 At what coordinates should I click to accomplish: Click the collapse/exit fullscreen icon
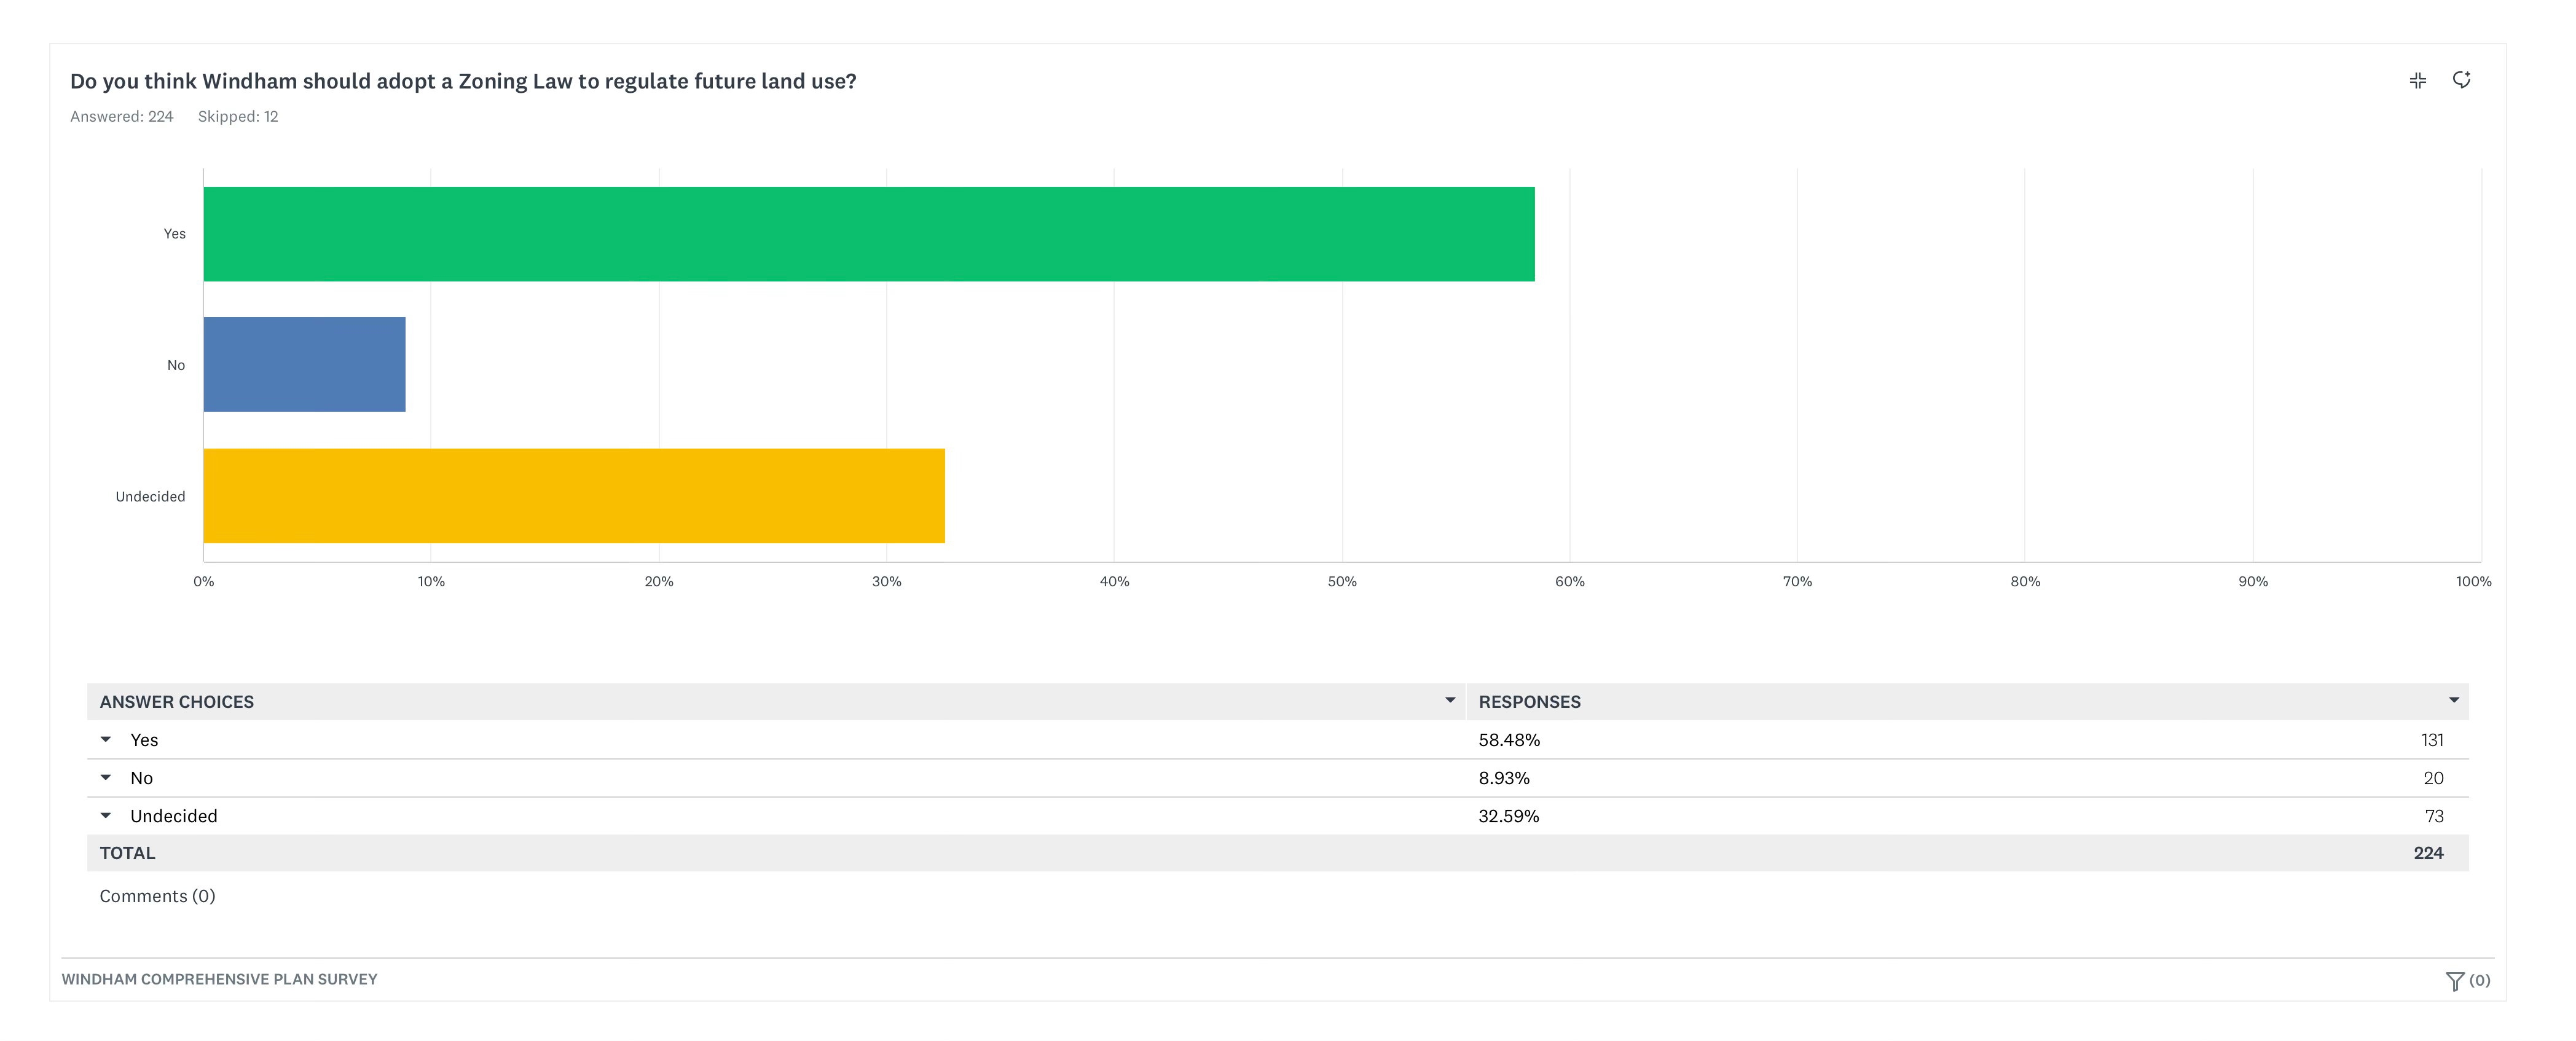(2417, 80)
